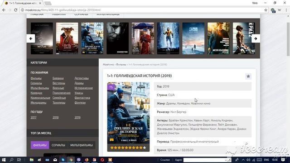Image resolution: width=290 pixels, height=163 pixels.
Task: Open Opera from the taskbar
Action: point(102,160)
